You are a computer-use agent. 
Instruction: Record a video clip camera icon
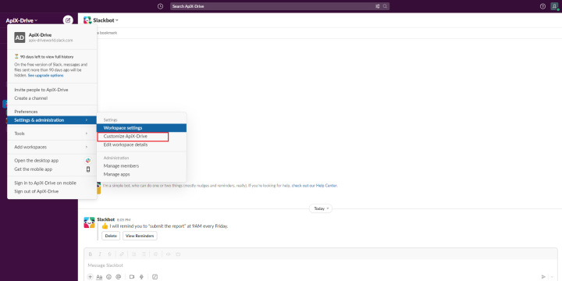(132, 276)
